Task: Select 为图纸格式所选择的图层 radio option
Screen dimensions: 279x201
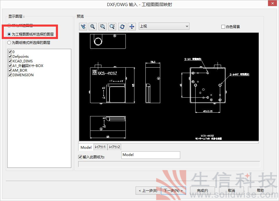Action: tap(9, 42)
